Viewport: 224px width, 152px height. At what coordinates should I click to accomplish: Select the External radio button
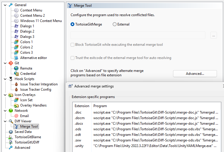point(114,24)
